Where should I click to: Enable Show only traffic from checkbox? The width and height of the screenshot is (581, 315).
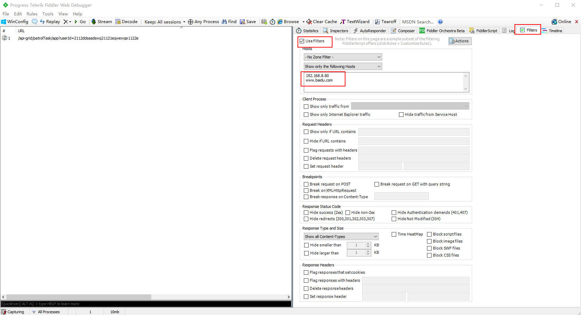tap(306, 106)
